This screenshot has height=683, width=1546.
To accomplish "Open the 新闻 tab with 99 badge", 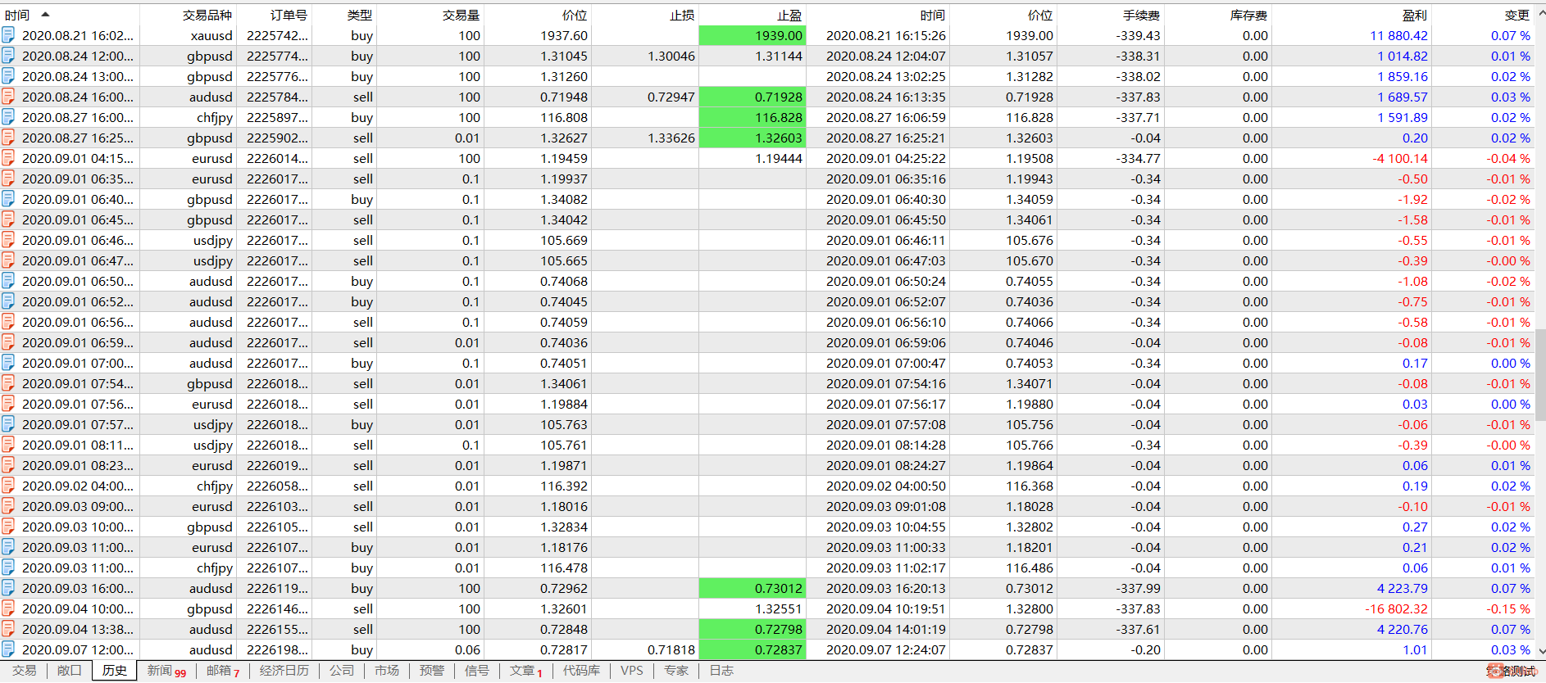I will (x=166, y=671).
